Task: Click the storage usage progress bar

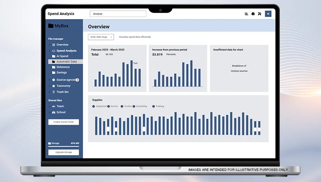Action: (63, 146)
